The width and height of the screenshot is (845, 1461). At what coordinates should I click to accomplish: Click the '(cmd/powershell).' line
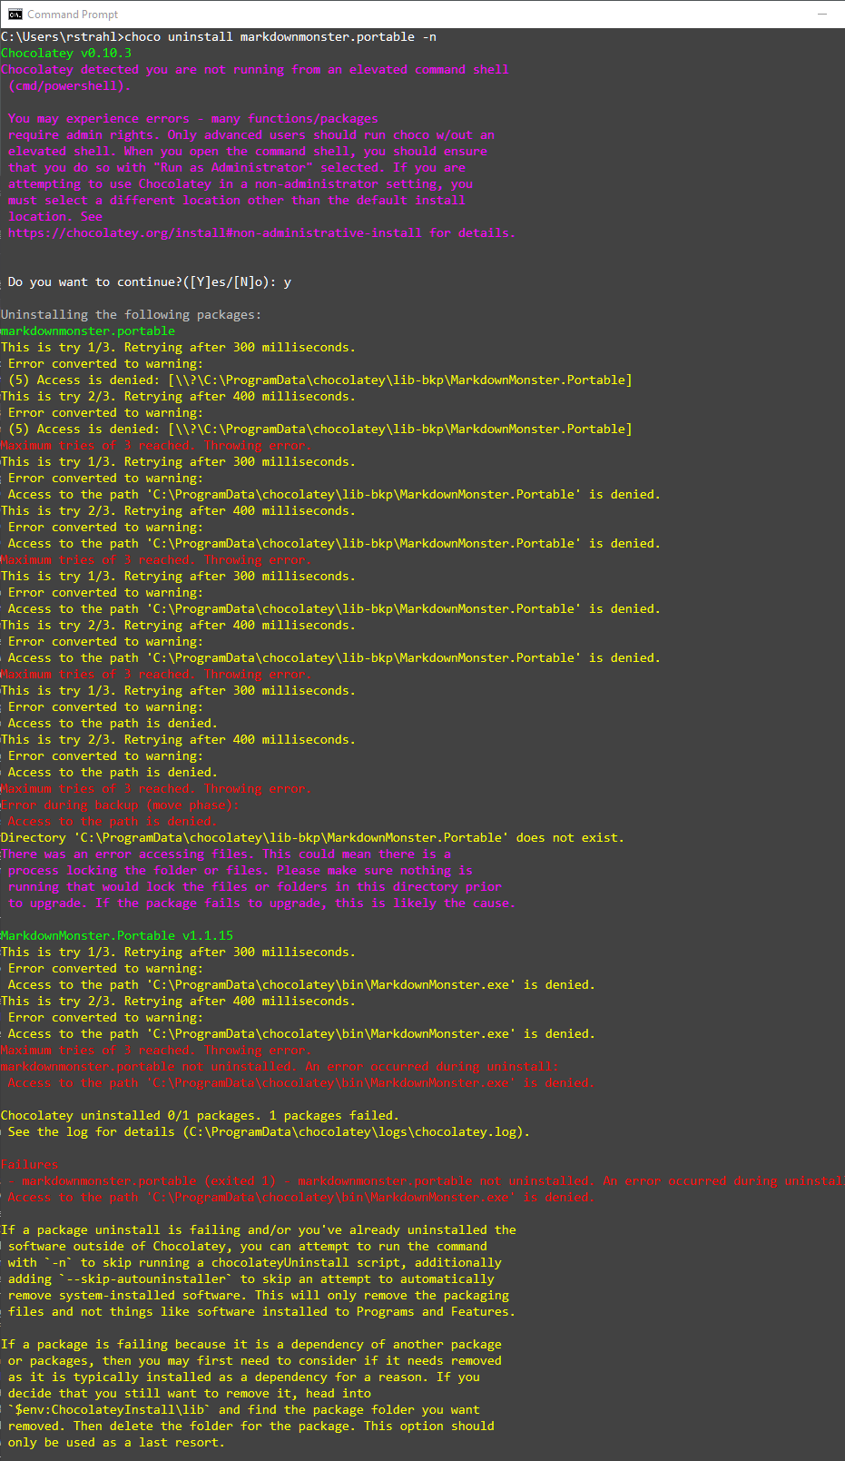point(70,86)
